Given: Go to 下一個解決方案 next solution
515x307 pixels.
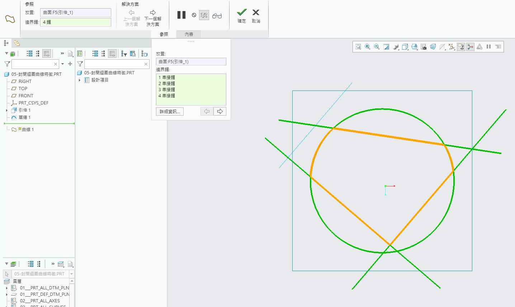Looking at the screenshot, I should coord(153,18).
